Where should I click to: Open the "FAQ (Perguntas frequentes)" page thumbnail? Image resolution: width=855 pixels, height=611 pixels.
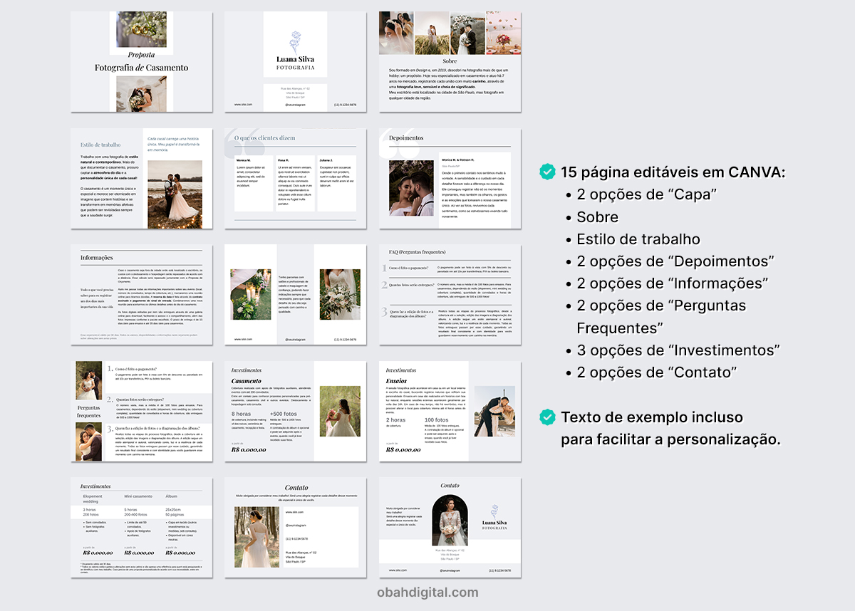point(450,295)
